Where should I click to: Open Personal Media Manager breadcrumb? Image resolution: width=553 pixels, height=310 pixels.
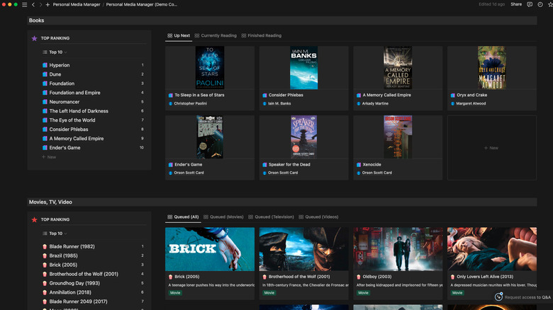pos(76,4)
